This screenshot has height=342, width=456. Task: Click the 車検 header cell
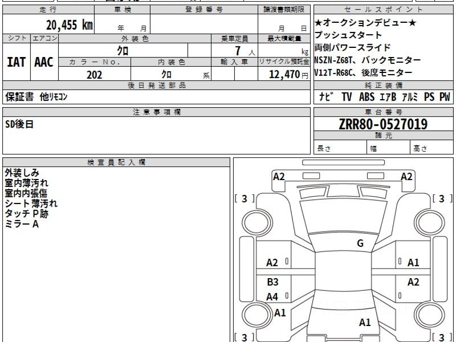[122, 10]
